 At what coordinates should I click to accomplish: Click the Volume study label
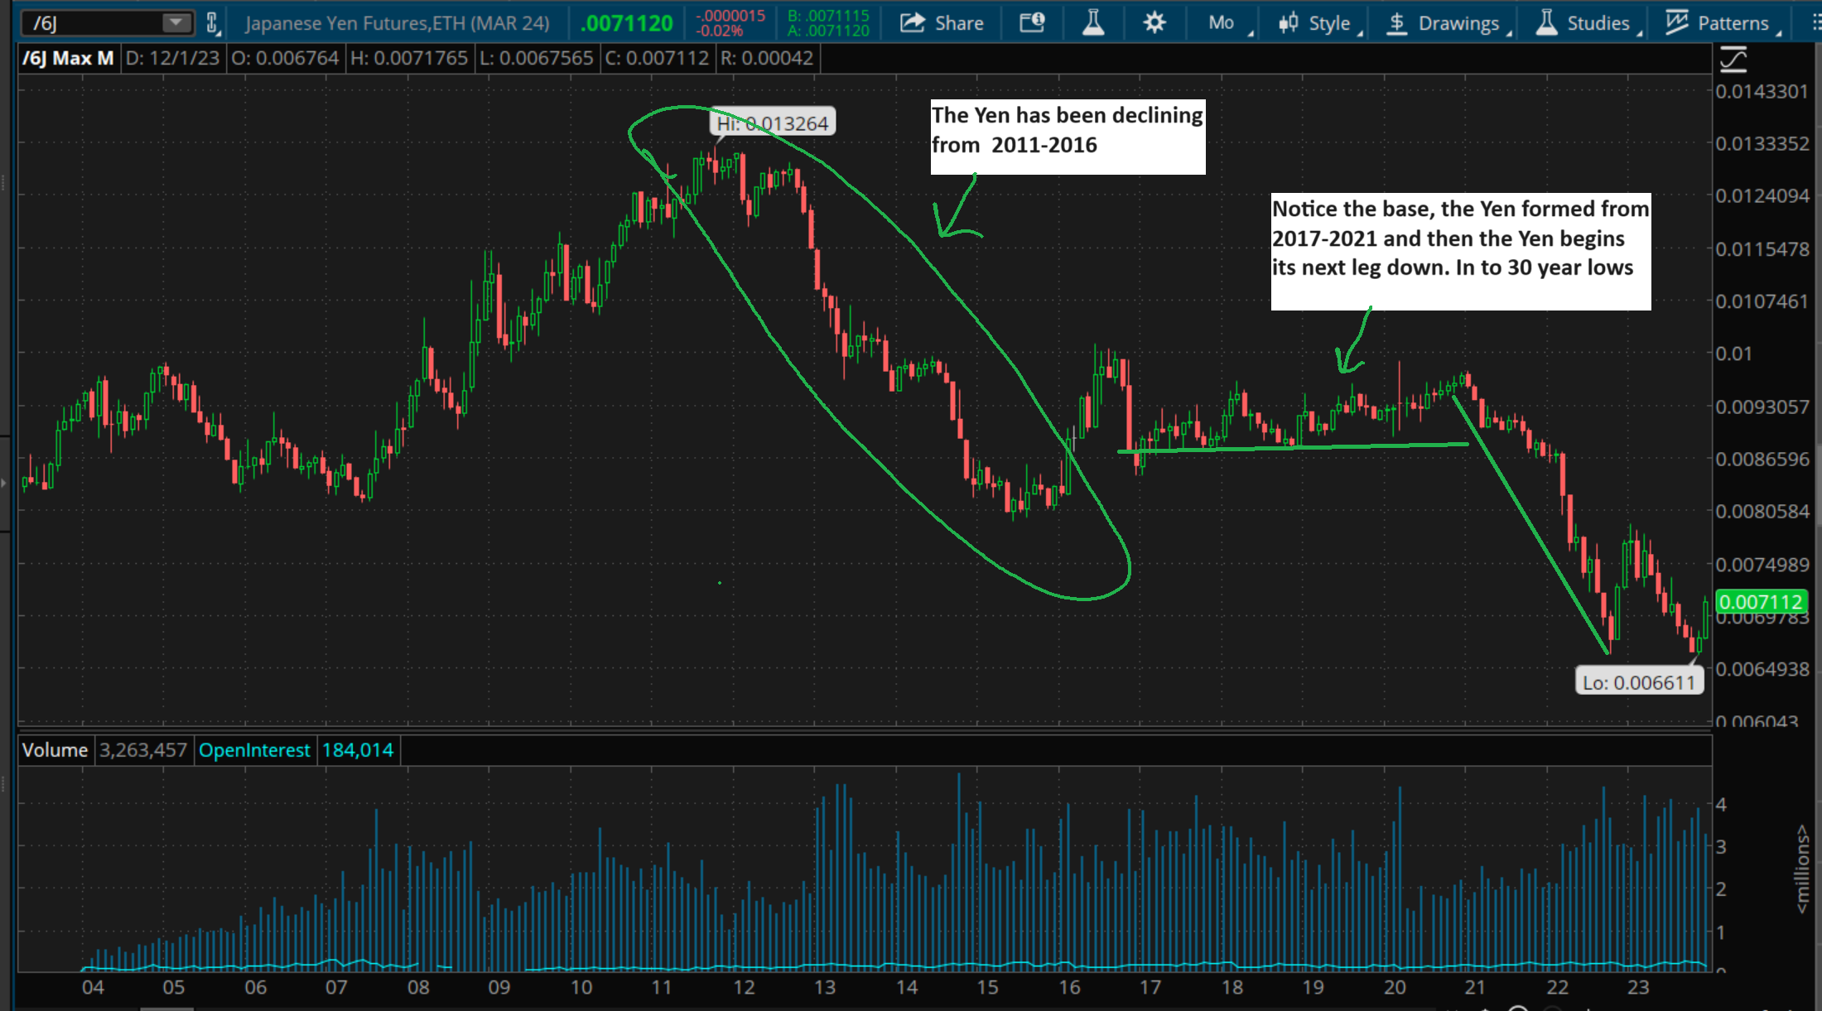point(55,750)
